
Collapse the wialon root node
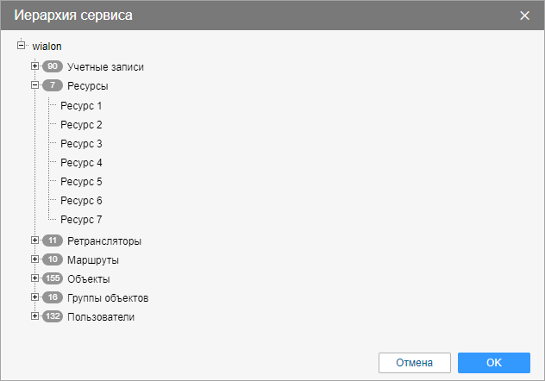coord(22,46)
